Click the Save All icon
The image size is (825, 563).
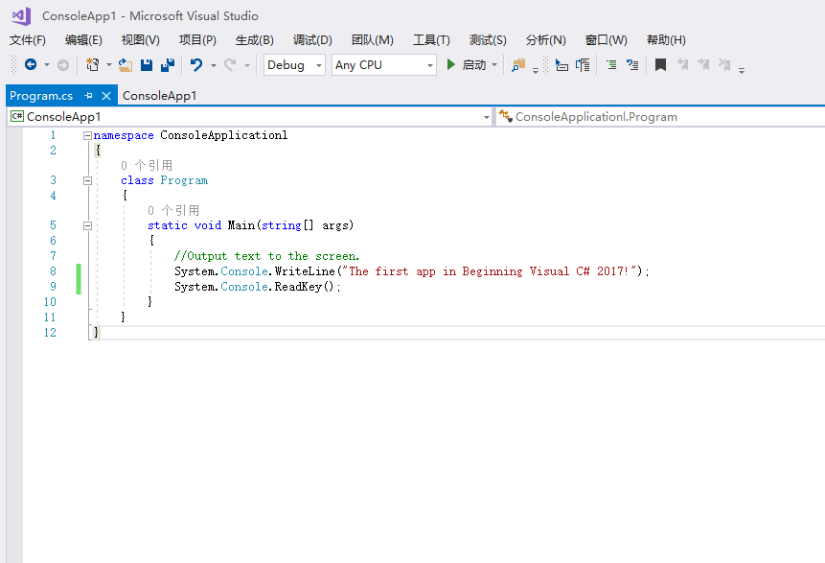168,65
